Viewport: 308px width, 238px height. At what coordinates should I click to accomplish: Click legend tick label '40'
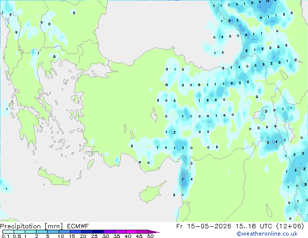click(x=128, y=236)
